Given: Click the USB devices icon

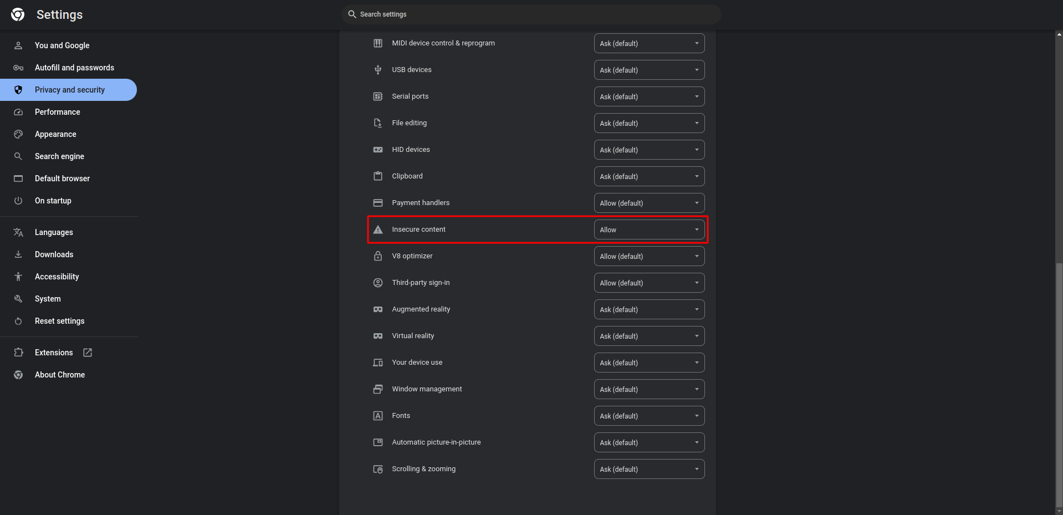Looking at the screenshot, I should pyautogui.click(x=378, y=70).
